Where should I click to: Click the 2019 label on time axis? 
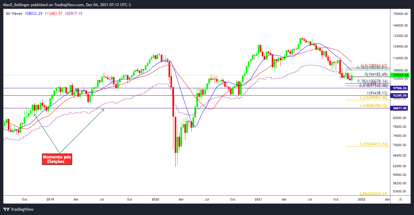(50, 199)
